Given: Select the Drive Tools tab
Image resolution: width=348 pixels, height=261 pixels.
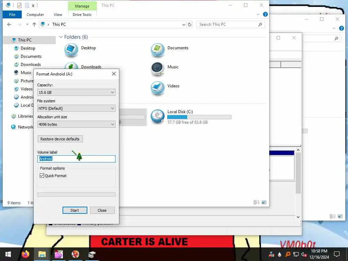Looking at the screenshot, I should tap(82, 15).
